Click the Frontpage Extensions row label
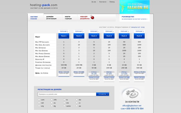The height and width of the screenshot is (113, 181). pos(43,62)
